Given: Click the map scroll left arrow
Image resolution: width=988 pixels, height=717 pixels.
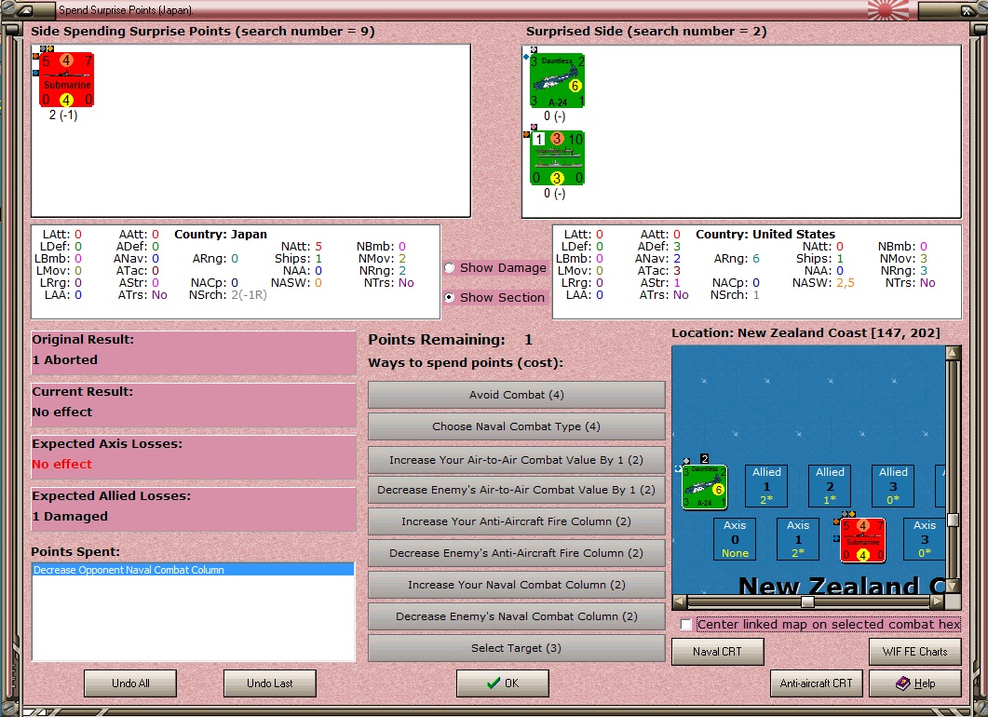Looking at the screenshot, I should point(679,602).
